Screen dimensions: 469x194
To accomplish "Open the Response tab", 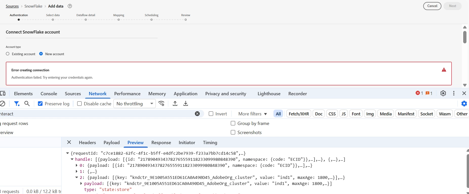I will point(161,142).
